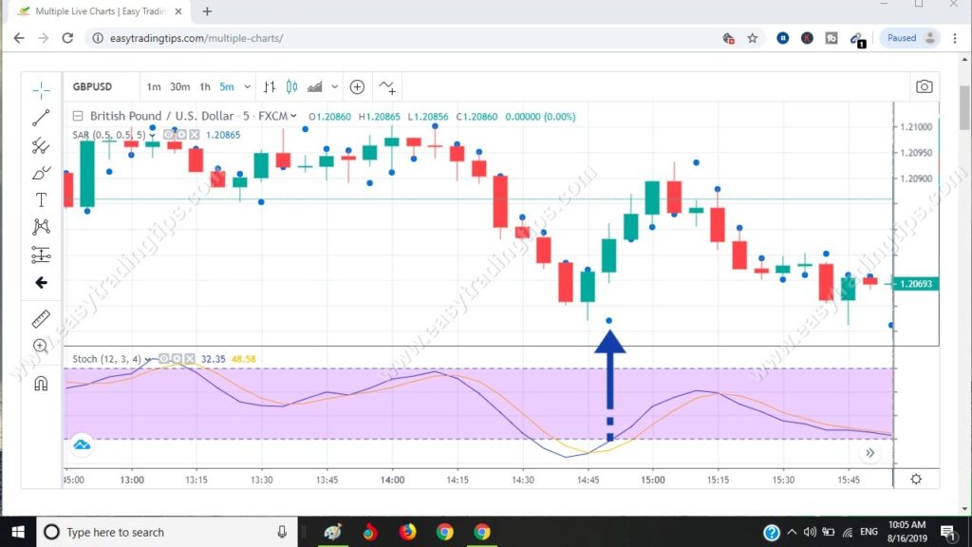This screenshot has height=547, width=972.
Task: Enable magnet snap mode
Action: pos(42,383)
